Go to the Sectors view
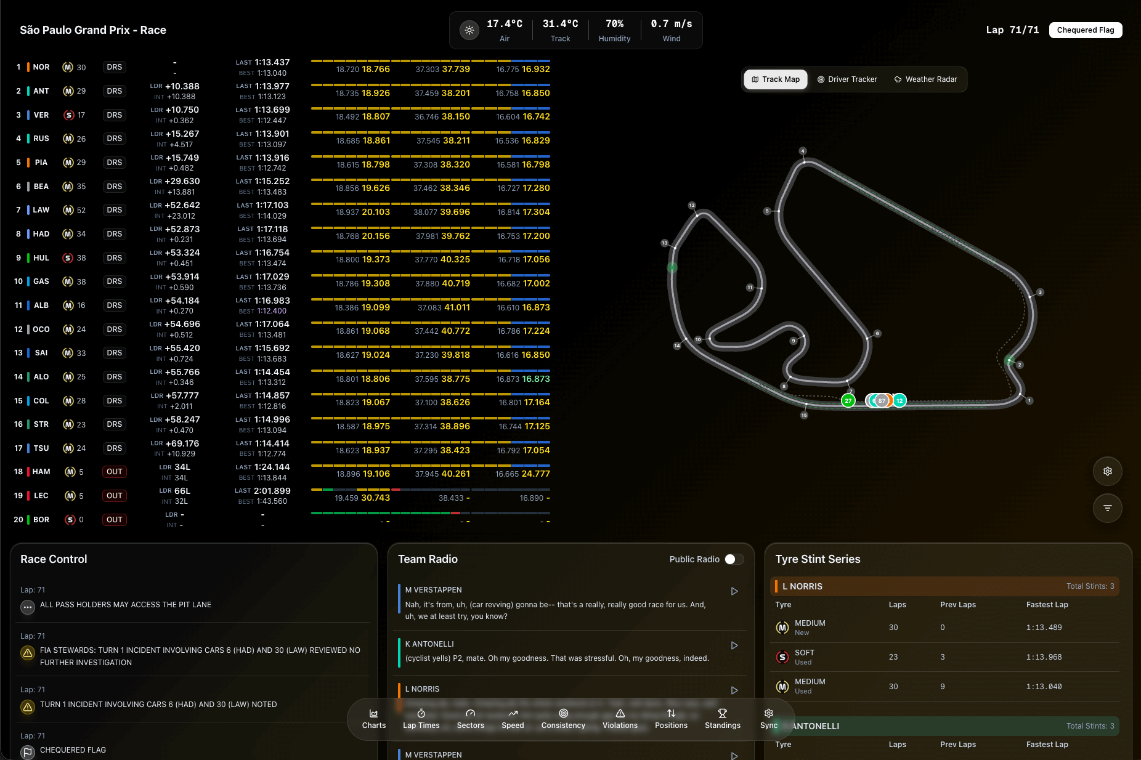1141x760 pixels. 470,719
